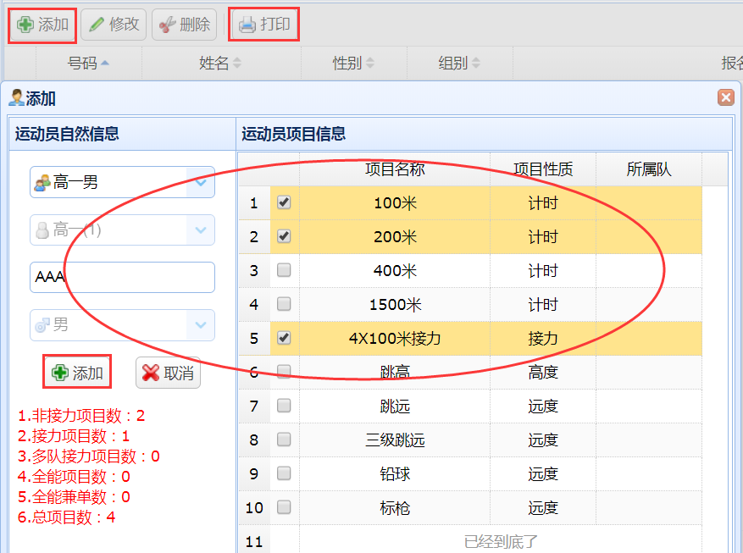This screenshot has height=553, width=743.
Task: Check the 跳远 event checkbox
Action: tap(284, 406)
